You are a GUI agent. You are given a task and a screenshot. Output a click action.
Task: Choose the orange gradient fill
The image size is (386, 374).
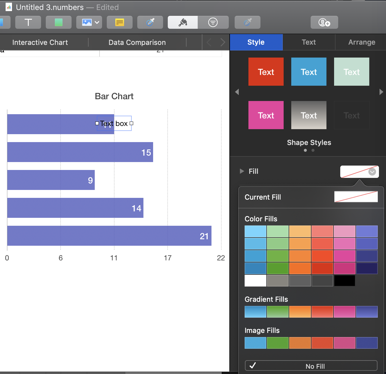click(300, 312)
